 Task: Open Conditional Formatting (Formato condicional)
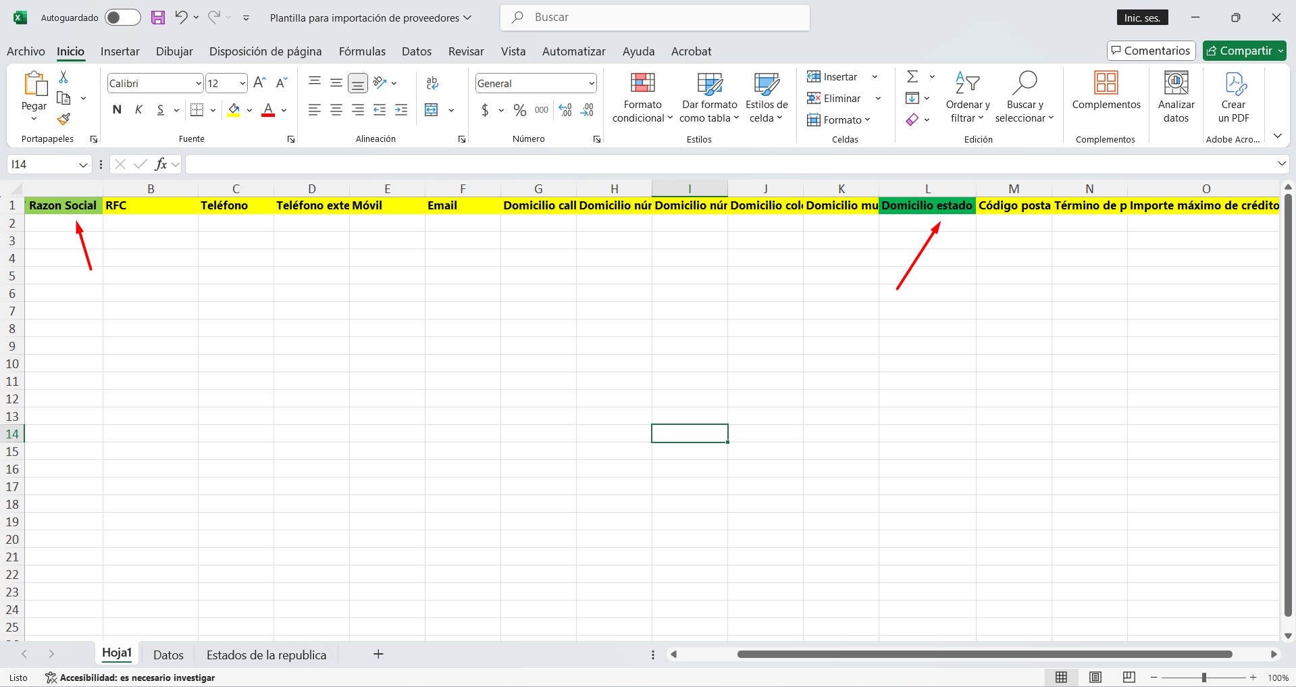tap(642, 99)
